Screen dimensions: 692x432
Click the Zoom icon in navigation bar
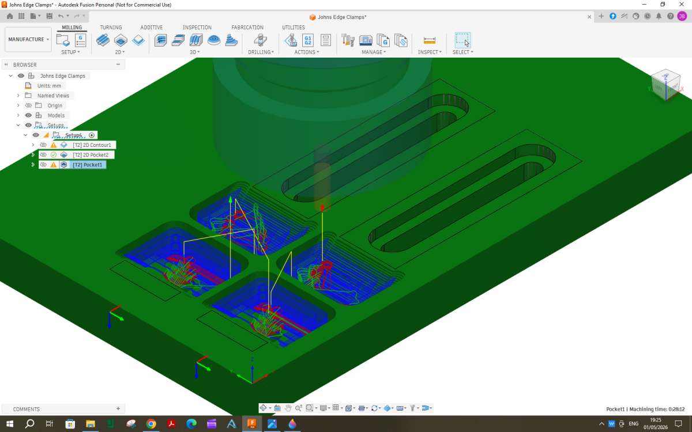[298, 408]
